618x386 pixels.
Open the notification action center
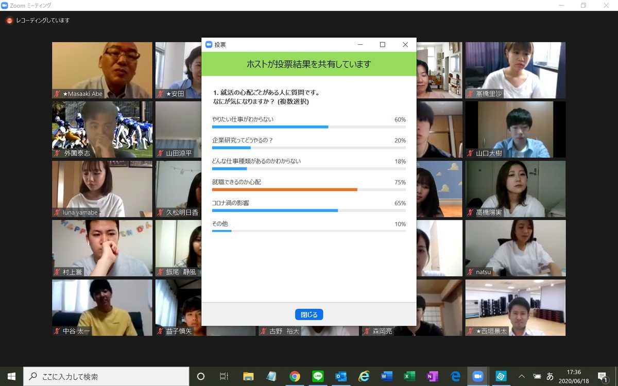click(x=602, y=376)
